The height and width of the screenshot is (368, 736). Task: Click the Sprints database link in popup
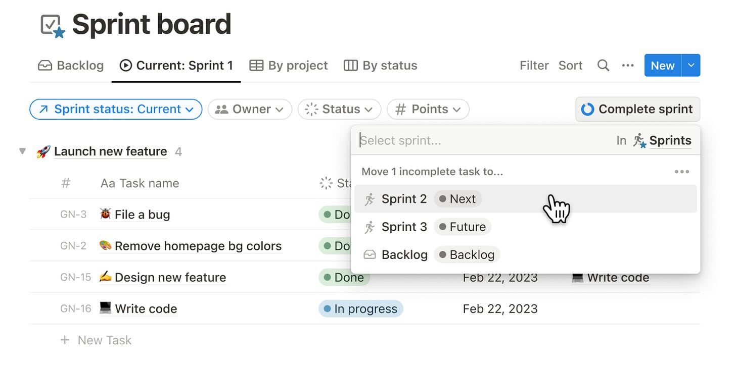click(x=662, y=140)
